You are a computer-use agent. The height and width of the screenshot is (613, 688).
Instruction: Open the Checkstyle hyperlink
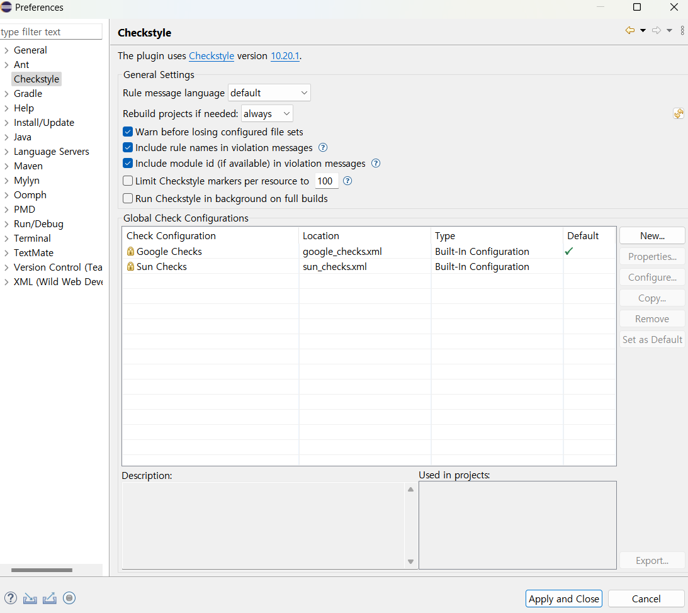[211, 56]
